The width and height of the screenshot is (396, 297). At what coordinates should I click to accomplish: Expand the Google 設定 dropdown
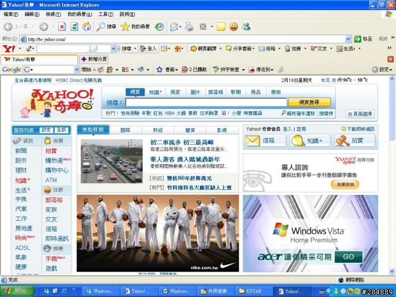(391, 70)
